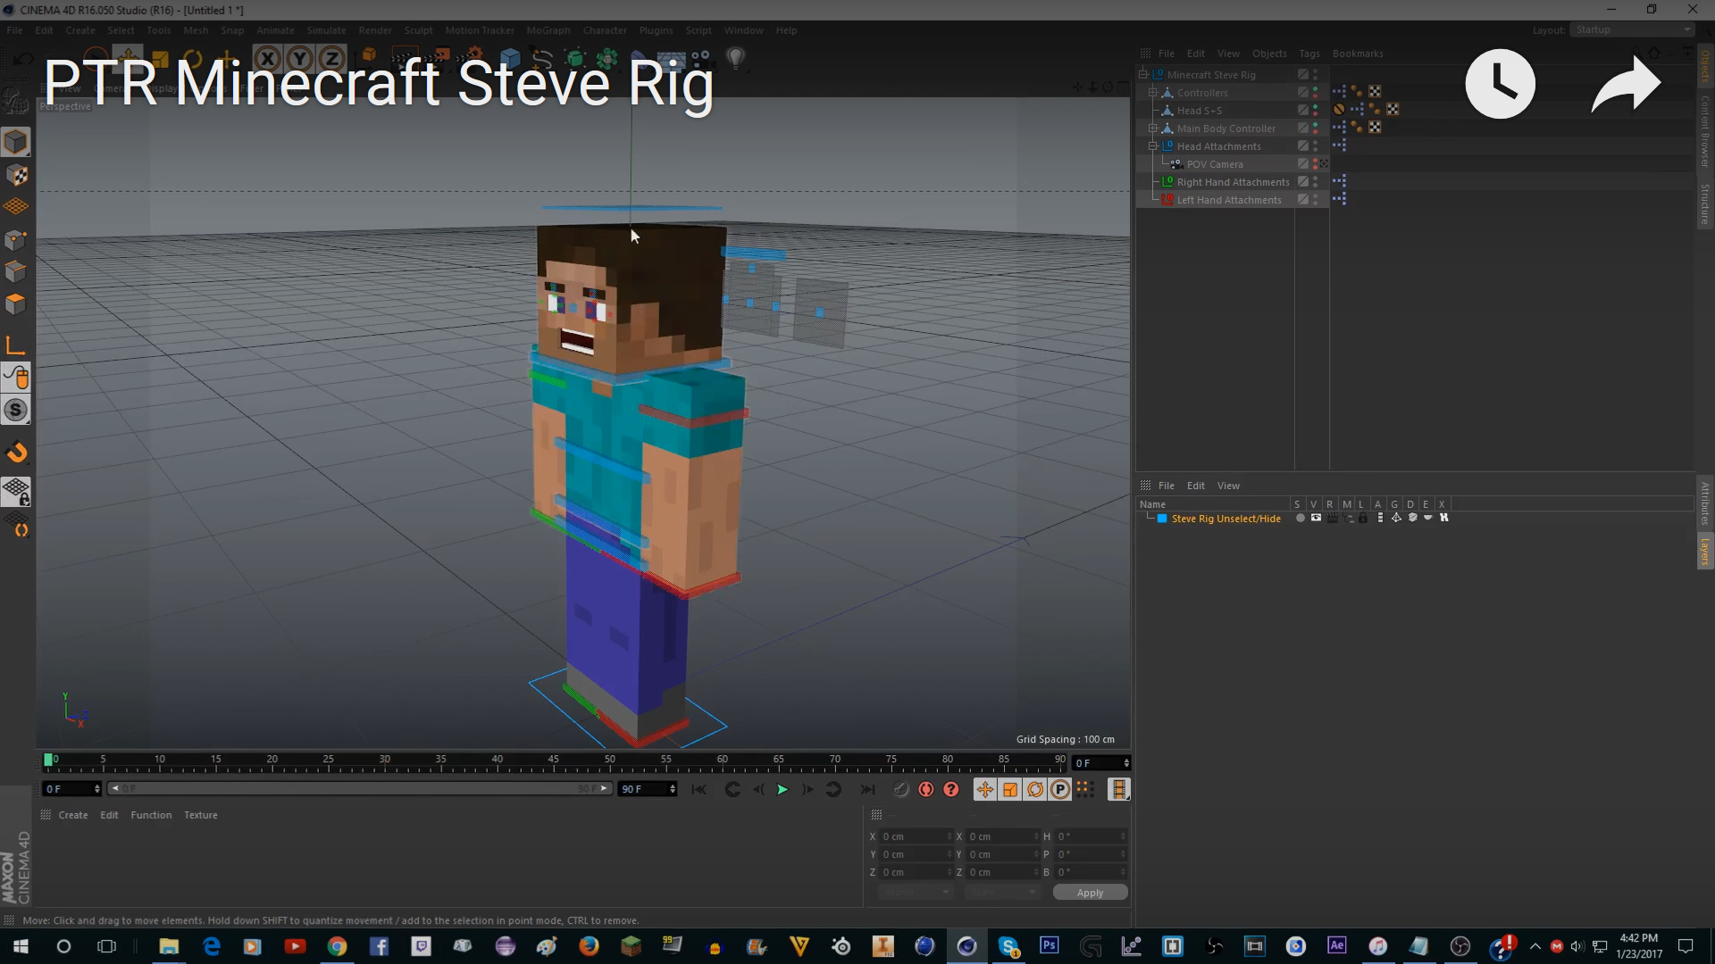Toggle Solo for Steve Rig layer
Screen dimensions: 1715x964
tap(1300, 518)
